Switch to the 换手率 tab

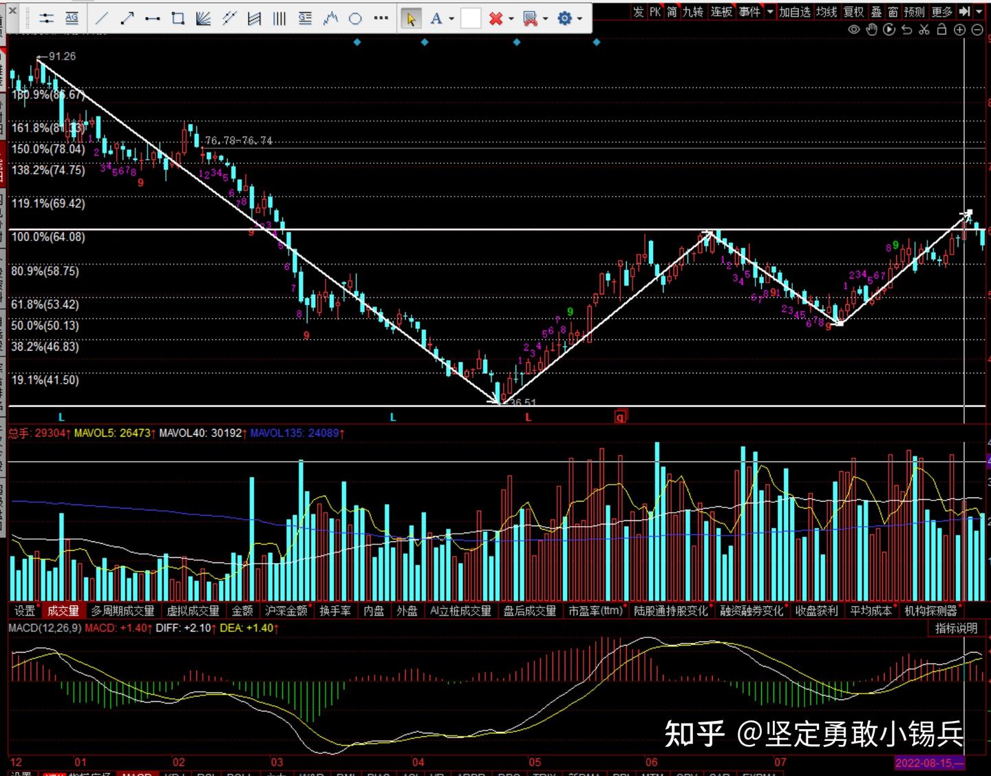point(336,611)
